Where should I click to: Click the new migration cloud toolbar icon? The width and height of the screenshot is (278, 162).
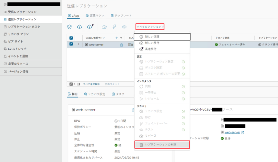pos(79,27)
